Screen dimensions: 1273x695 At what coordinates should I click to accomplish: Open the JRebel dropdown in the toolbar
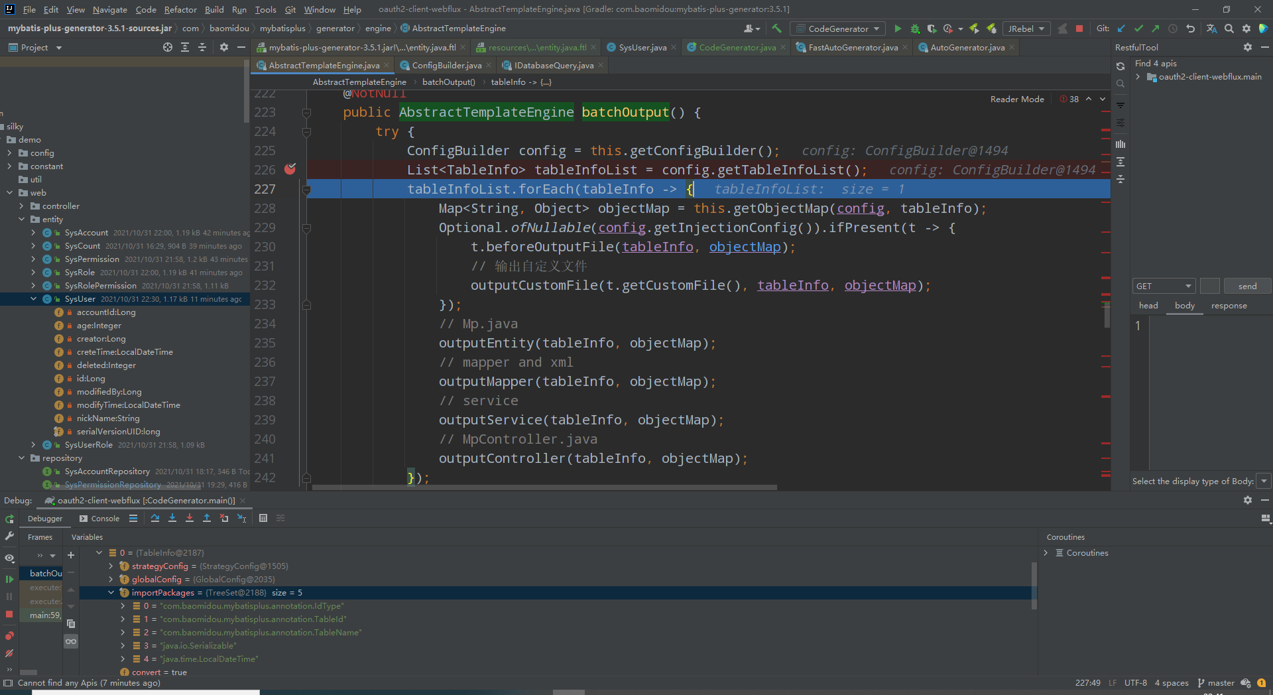(x=1026, y=29)
